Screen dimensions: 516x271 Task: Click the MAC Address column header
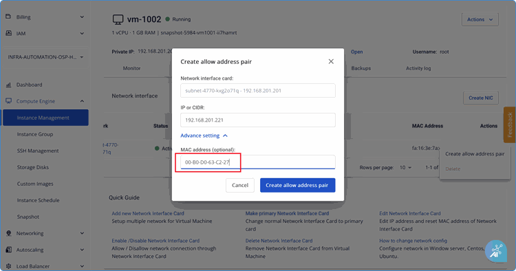click(x=427, y=126)
